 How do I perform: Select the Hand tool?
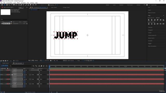(7, 5)
